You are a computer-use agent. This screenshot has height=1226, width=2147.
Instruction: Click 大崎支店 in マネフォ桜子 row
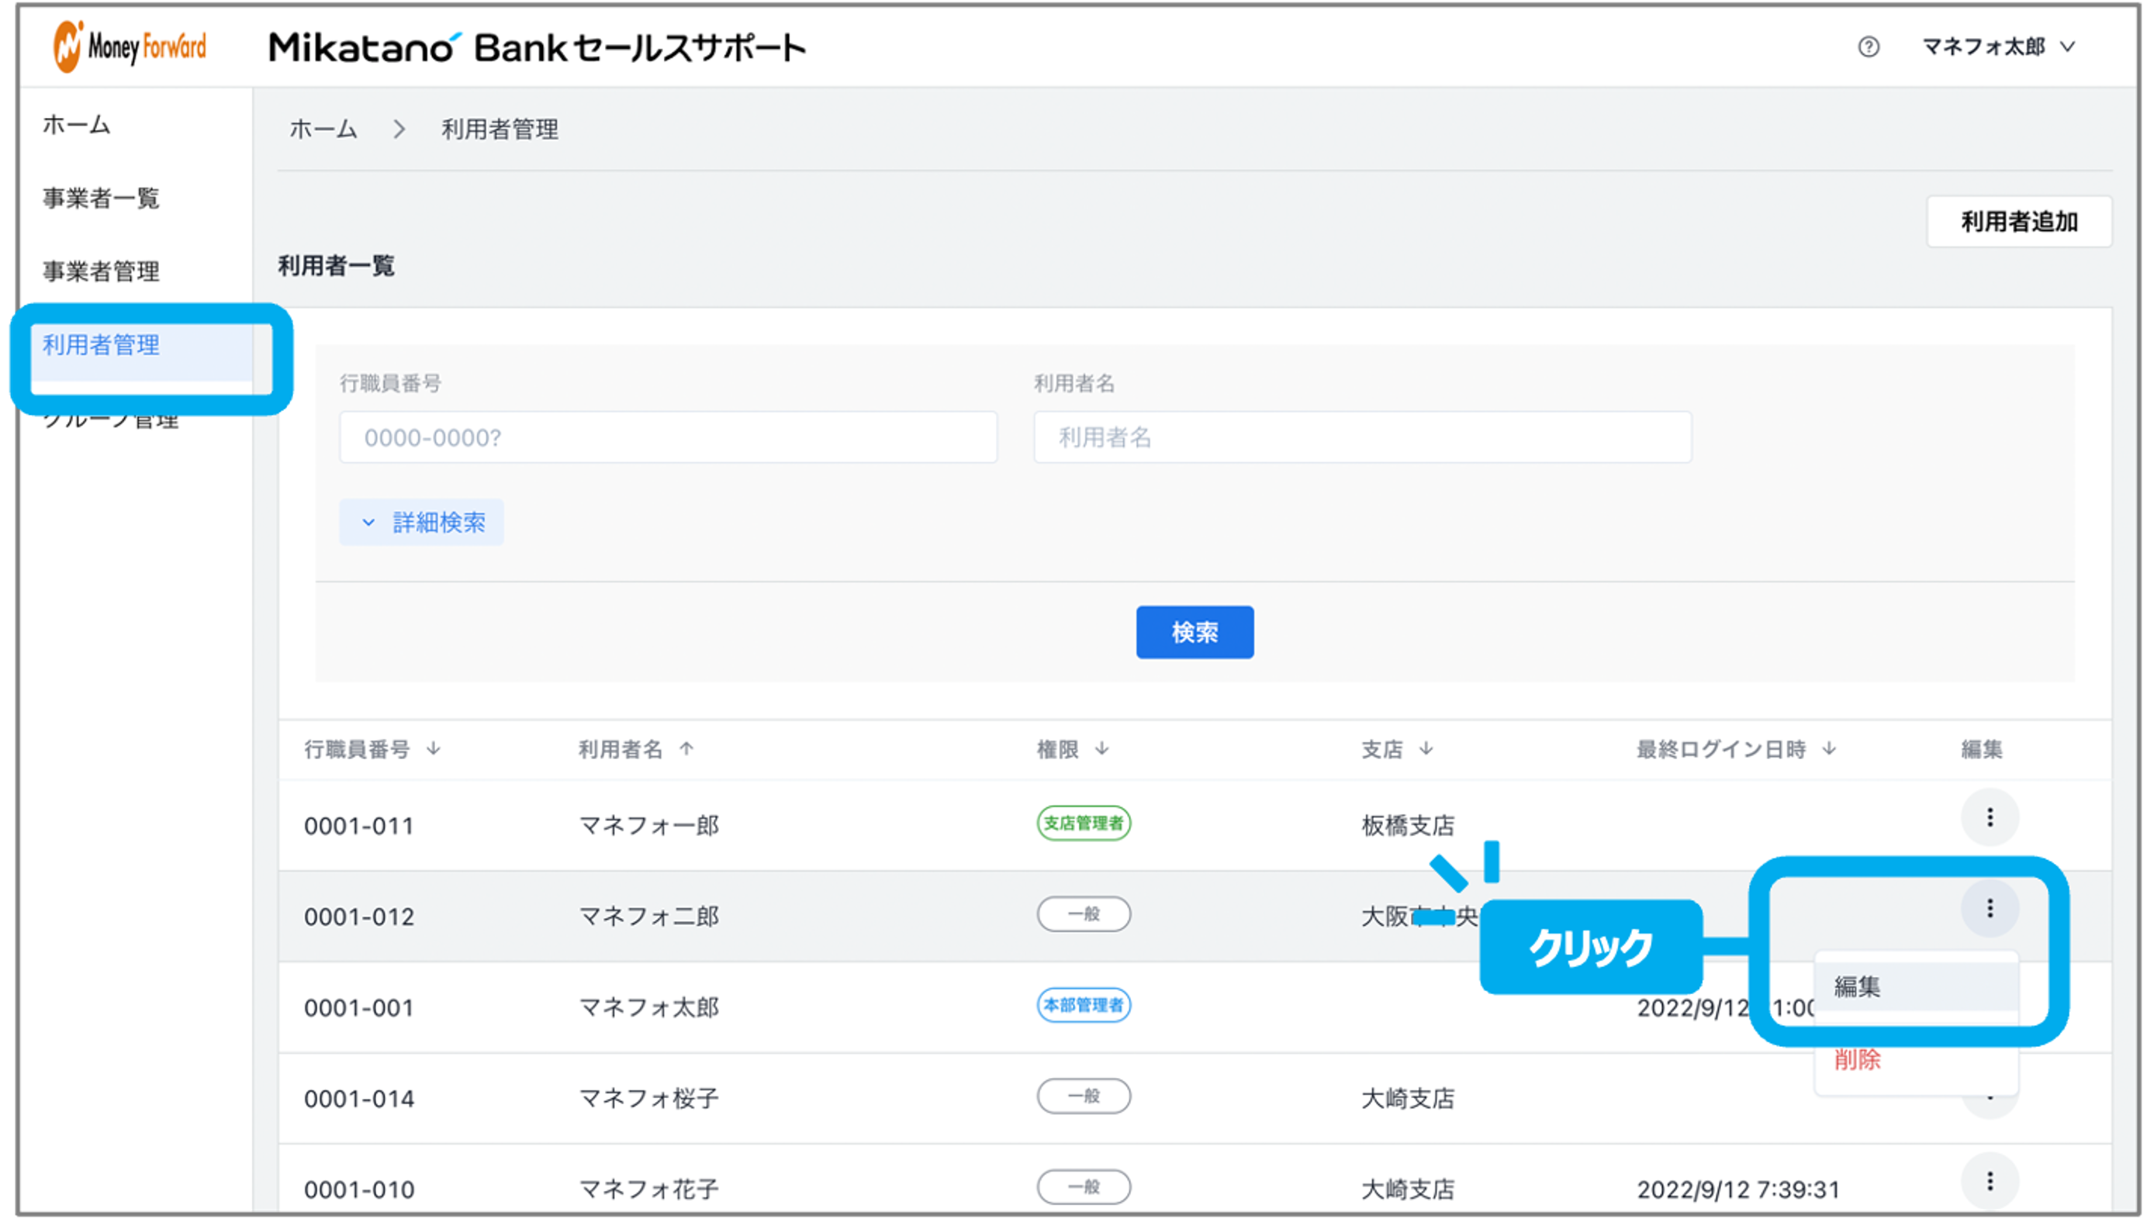pos(1408,1099)
